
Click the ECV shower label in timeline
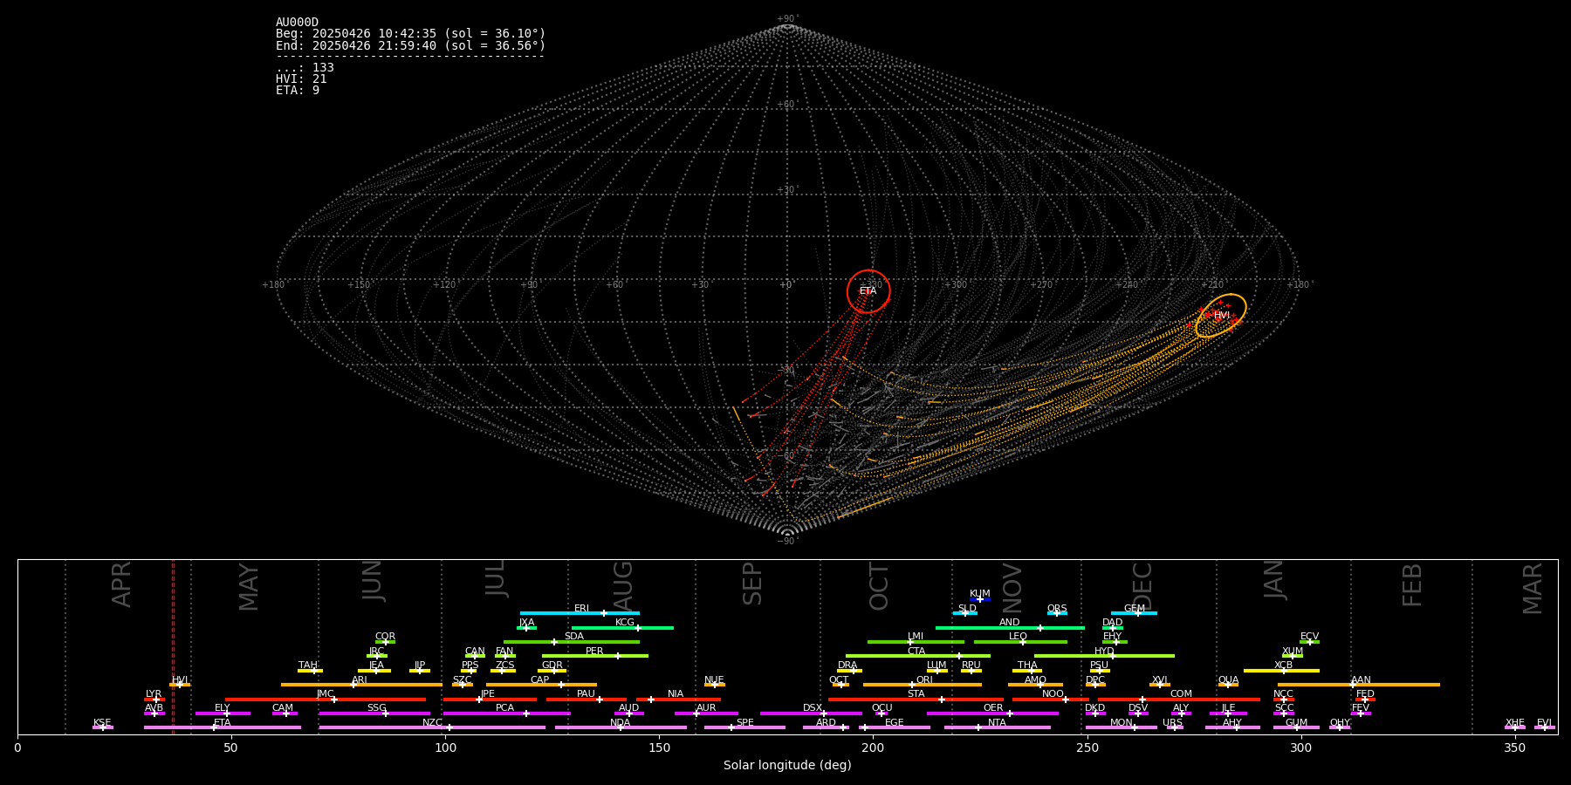[1309, 637]
